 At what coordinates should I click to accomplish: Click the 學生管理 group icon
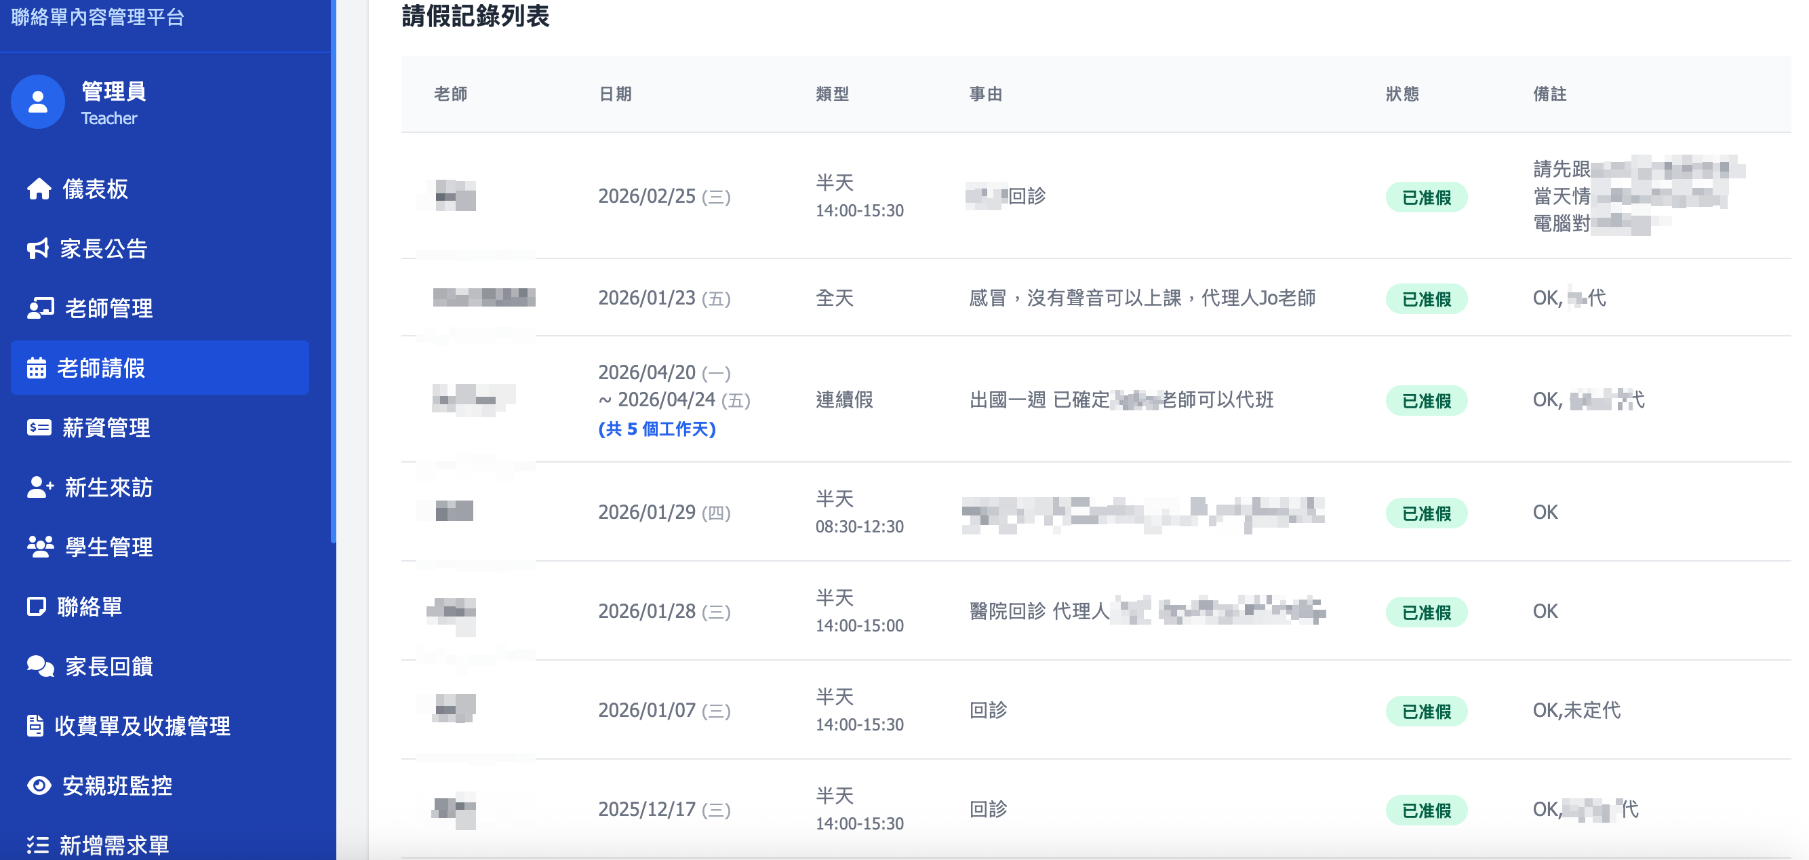[40, 547]
